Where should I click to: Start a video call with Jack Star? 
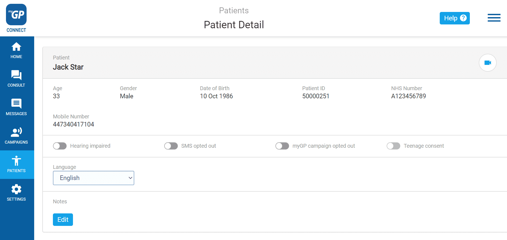487,63
